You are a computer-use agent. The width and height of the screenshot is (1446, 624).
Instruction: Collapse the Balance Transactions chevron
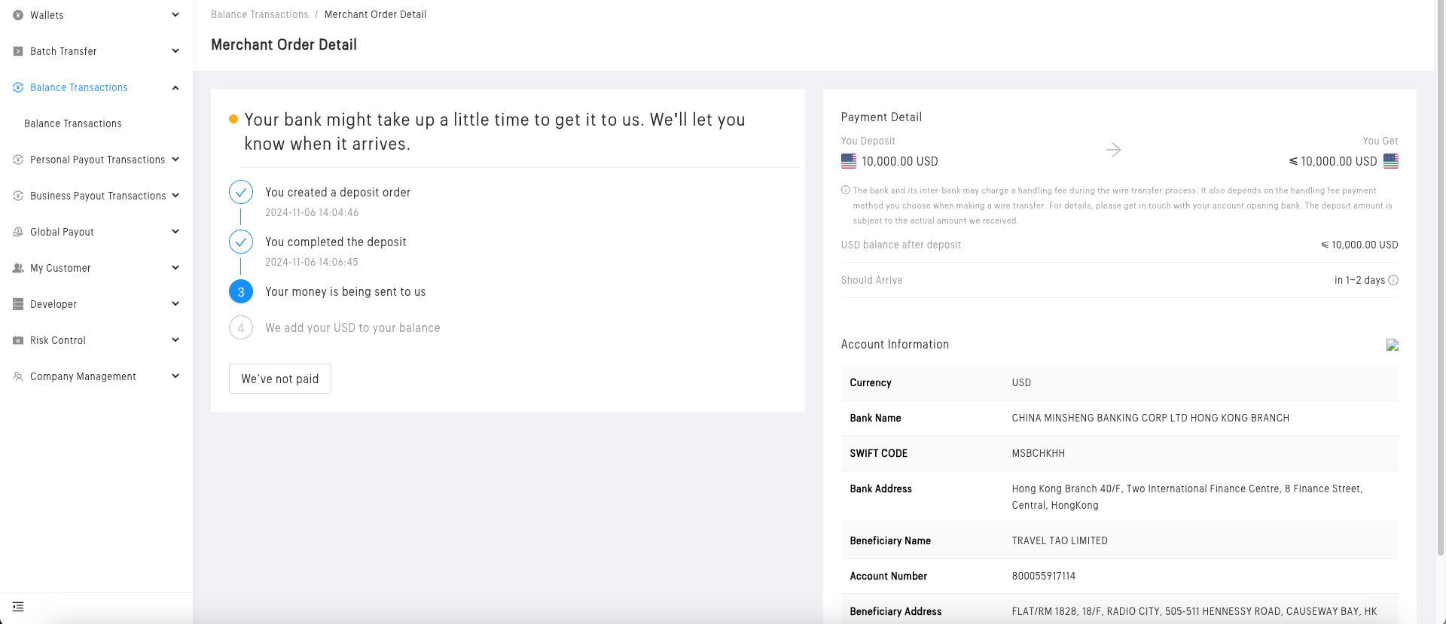tap(175, 87)
